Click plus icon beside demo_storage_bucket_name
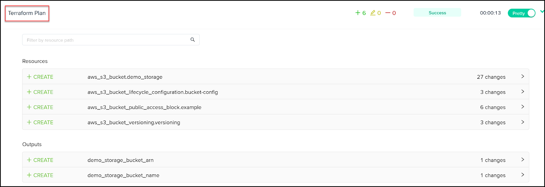545x187 pixels. pyautogui.click(x=29, y=175)
